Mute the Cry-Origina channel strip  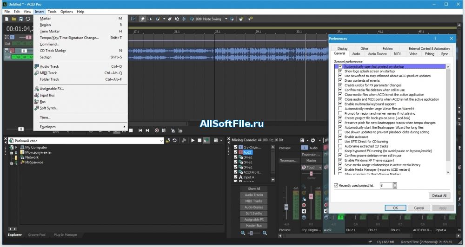coord(304,211)
